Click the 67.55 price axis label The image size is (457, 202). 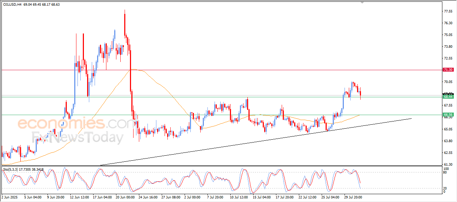tap(448, 105)
